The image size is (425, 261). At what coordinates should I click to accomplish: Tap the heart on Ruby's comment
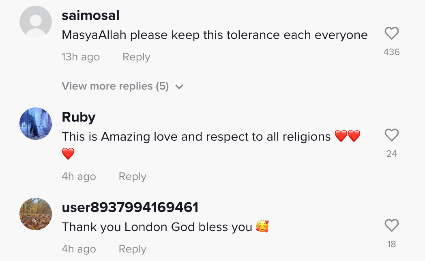pos(391,135)
